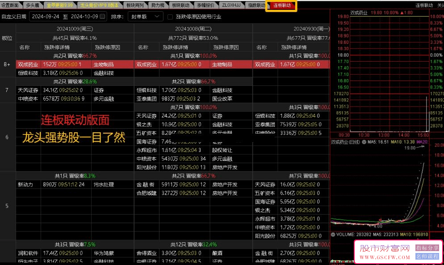Click 板位 header cell
The width and height of the screenshot is (444, 265).
pyautogui.click(x=7, y=38)
